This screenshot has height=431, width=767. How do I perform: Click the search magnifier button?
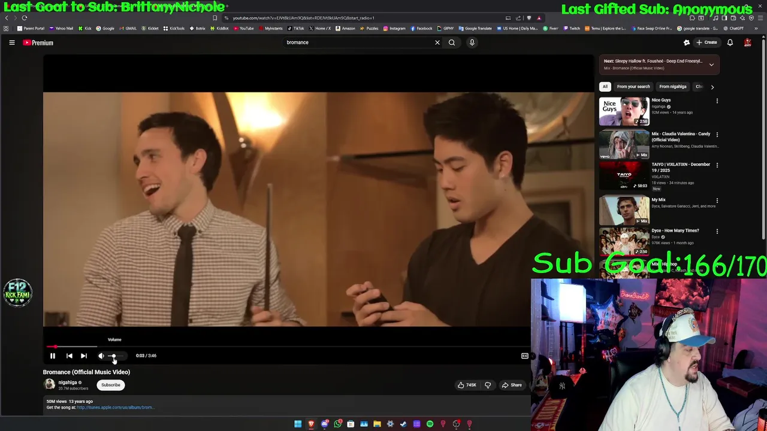point(452,43)
